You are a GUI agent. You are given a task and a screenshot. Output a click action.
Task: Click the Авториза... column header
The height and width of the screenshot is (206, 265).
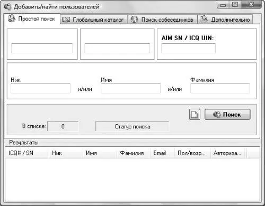click(228, 153)
